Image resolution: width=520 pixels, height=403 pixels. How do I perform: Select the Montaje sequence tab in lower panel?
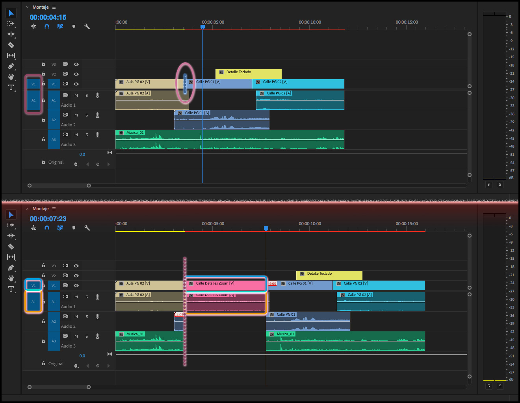coord(41,209)
